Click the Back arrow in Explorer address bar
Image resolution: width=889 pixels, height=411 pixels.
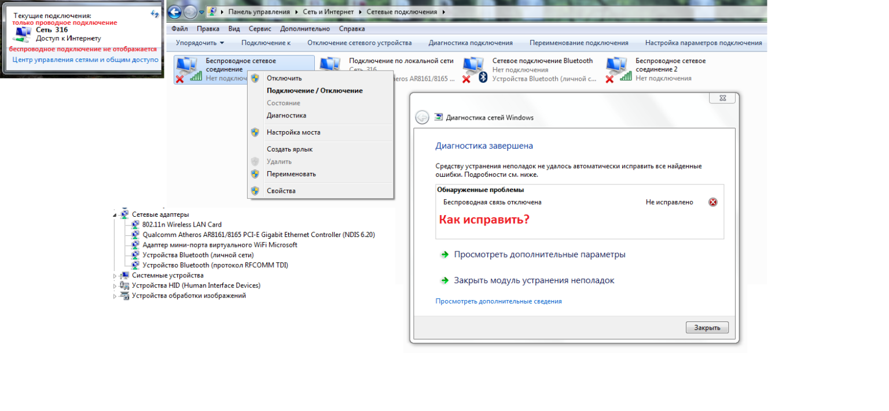click(175, 12)
